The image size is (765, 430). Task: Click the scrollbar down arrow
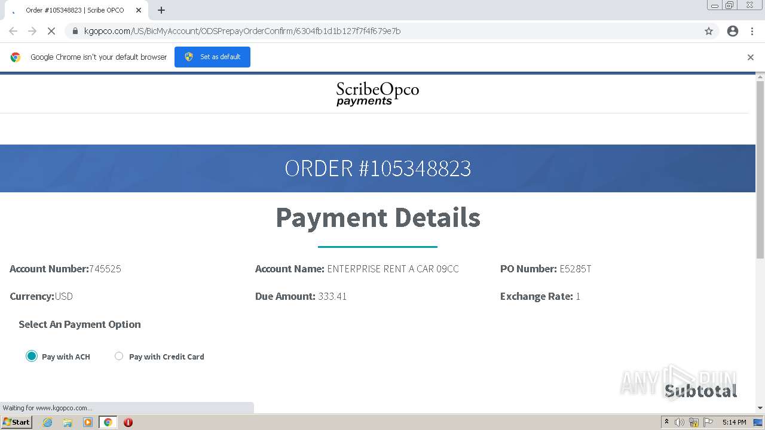760,408
